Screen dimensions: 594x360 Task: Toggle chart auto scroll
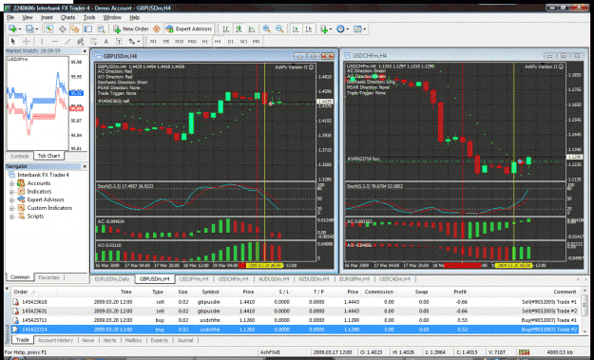point(296,28)
